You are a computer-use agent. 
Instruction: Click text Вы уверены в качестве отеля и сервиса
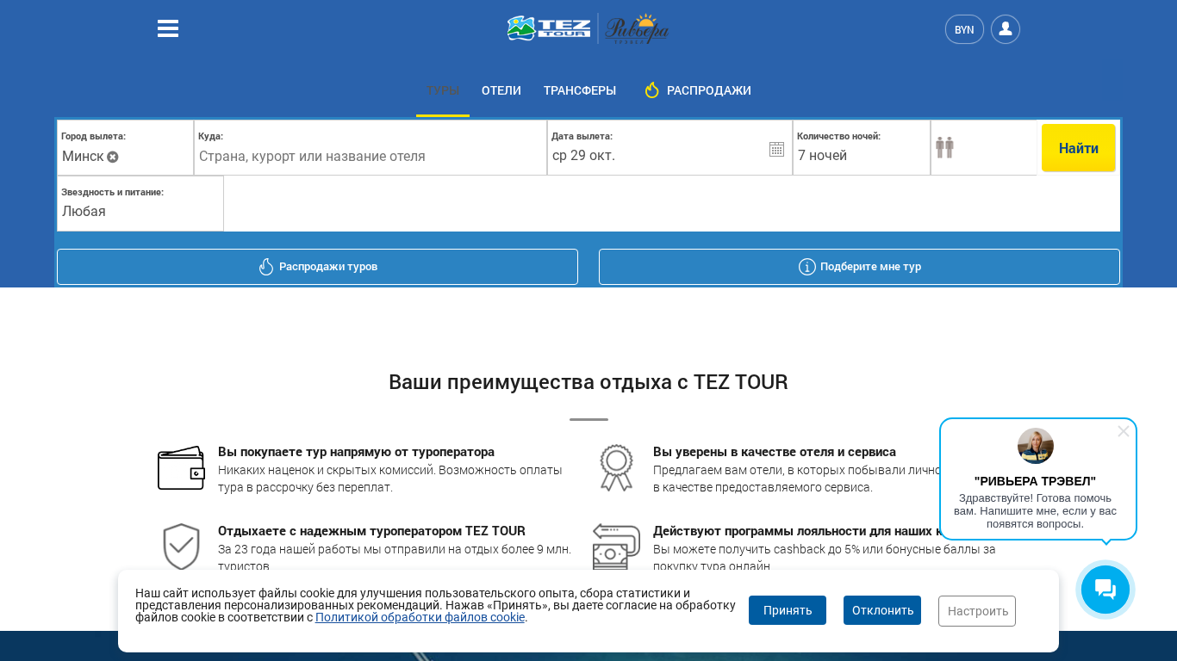(775, 452)
